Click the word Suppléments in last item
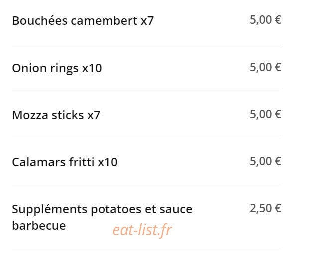 pos(50,210)
